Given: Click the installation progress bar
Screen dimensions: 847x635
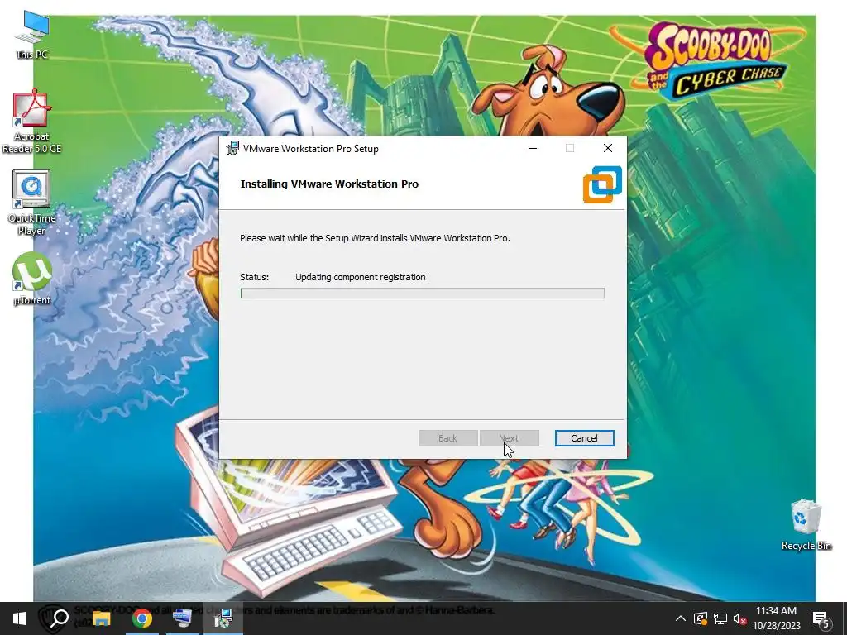Looking at the screenshot, I should click(422, 294).
